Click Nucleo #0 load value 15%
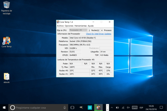The width and height of the screenshot is (167, 111). (x=108, y=71)
